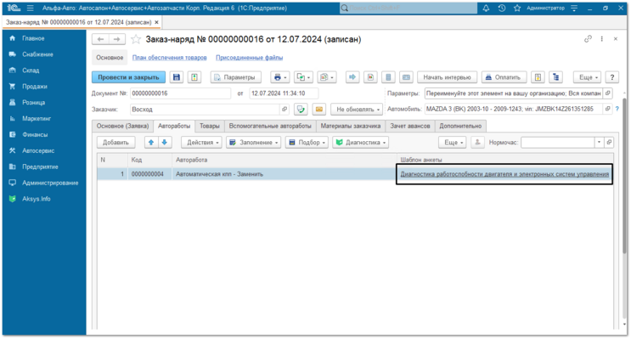631x339 pixels.
Task: Move row up with blue up arrow
Action: pyautogui.click(x=151, y=142)
